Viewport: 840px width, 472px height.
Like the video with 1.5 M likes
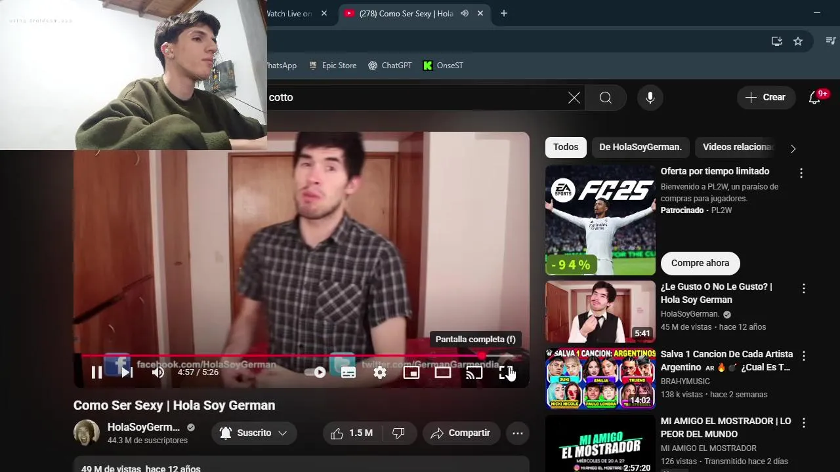point(352,433)
